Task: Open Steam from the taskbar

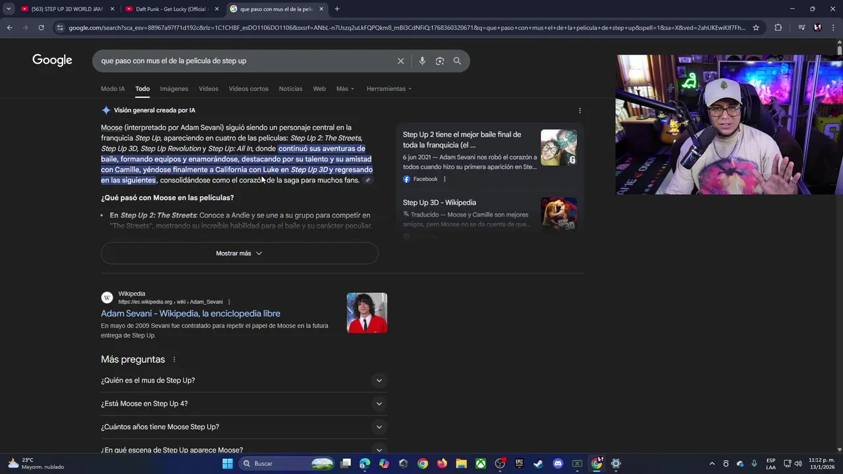Action: pos(538,463)
